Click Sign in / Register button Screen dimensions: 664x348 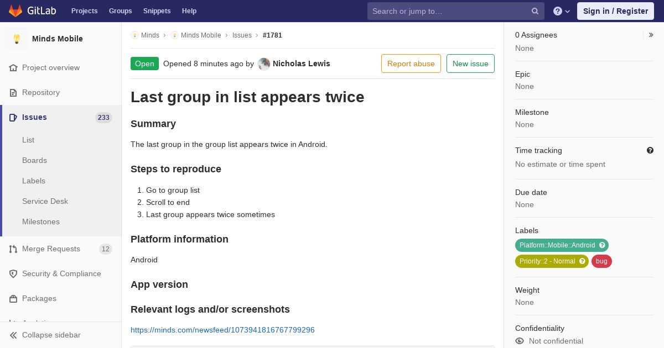point(615,11)
